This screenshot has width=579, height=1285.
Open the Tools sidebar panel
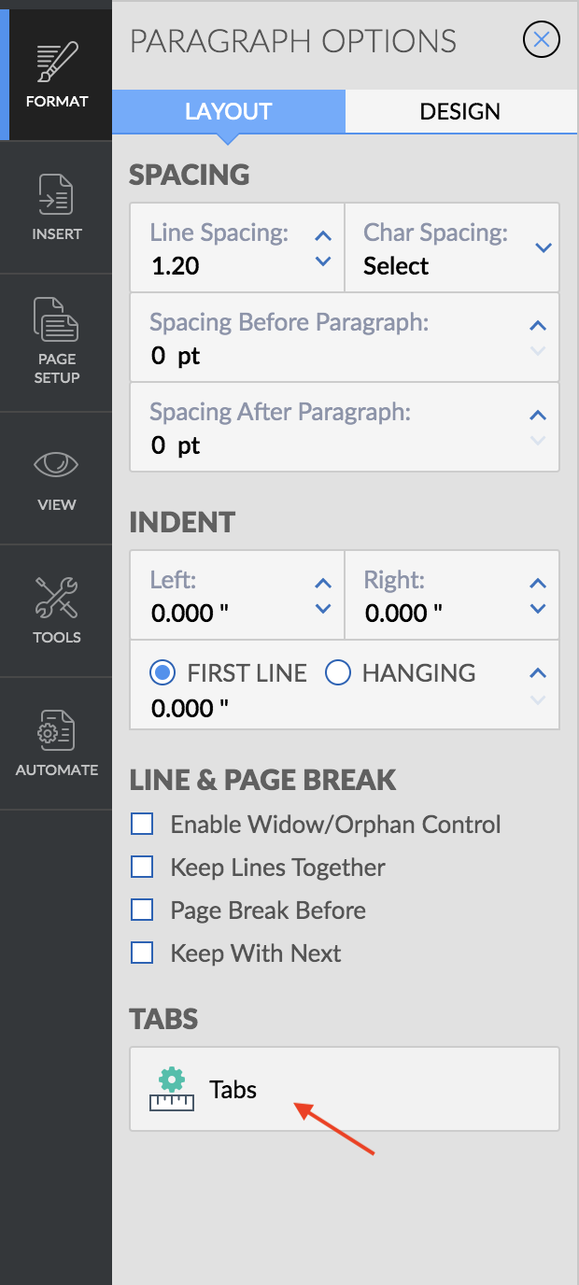coord(56,611)
